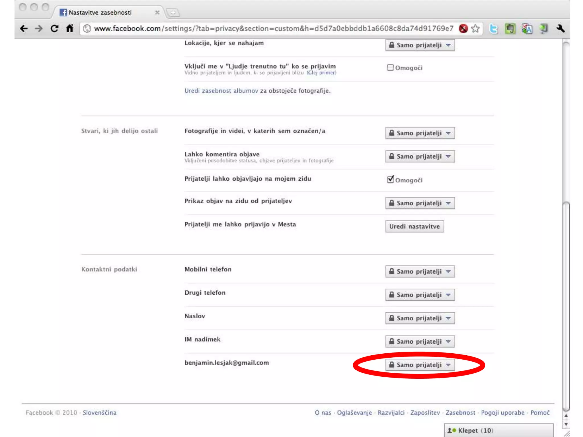Go to home page icon
This screenshot has width=583, height=437.
coord(70,28)
